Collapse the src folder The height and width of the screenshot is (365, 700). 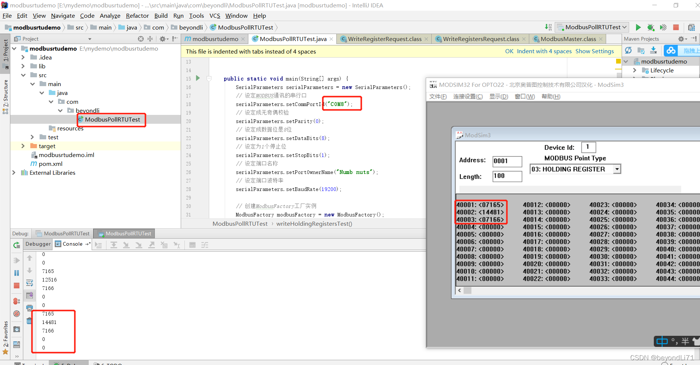pyautogui.click(x=23, y=75)
